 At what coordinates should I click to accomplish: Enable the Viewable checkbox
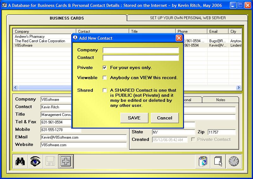tap(105, 78)
